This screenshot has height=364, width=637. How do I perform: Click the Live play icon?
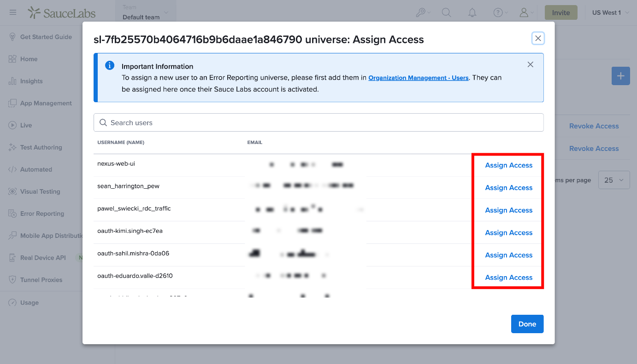pyautogui.click(x=12, y=125)
